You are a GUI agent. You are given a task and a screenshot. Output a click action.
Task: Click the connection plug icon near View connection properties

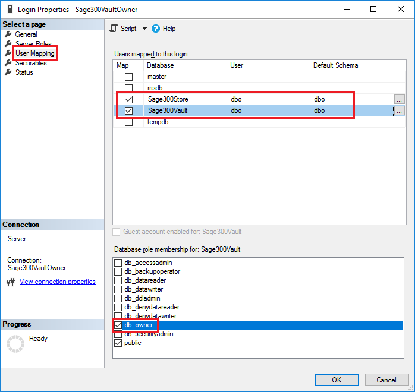pyautogui.click(x=11, y=282)
